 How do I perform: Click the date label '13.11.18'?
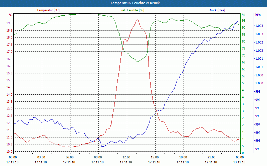coord(239,162)
